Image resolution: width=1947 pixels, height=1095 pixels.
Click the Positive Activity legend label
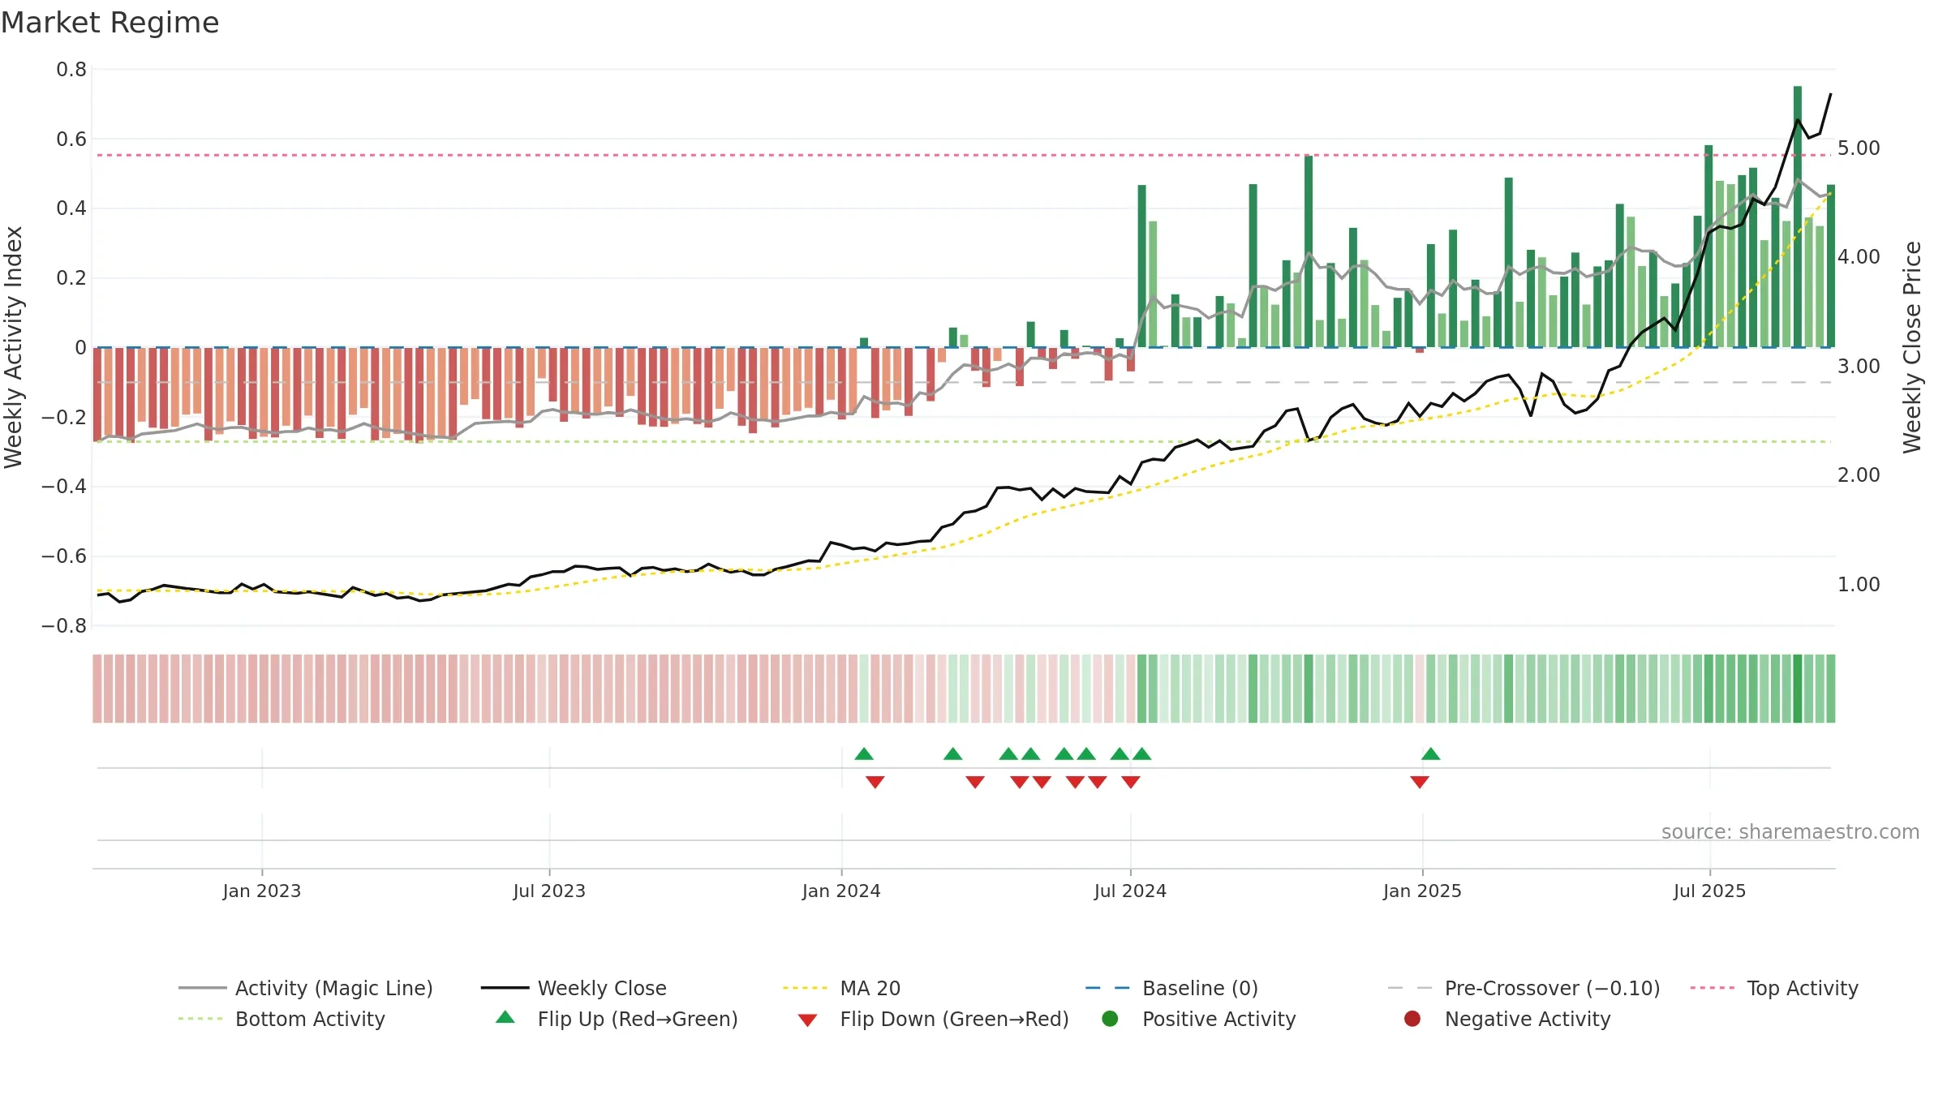click(1218, 1019)
